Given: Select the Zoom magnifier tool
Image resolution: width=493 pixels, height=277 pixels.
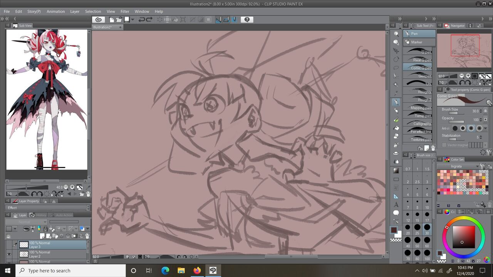Looking at the screenshot, I should tap(396, 33).
